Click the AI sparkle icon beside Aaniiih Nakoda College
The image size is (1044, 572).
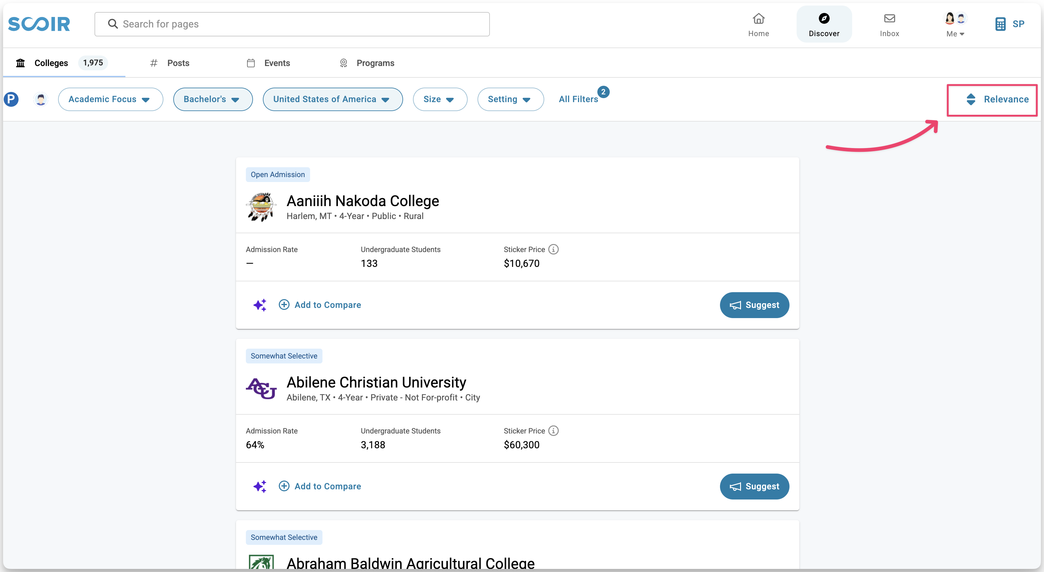pyautogui.click(x=261, y=305)
